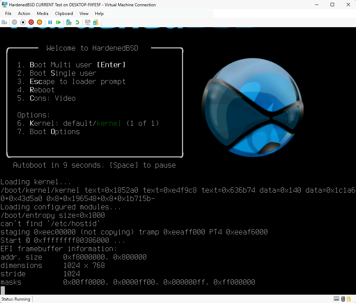This screenshot has width=356, height=303.
Task: Click the 'Loading kernel...' console line
Action: 35,182
